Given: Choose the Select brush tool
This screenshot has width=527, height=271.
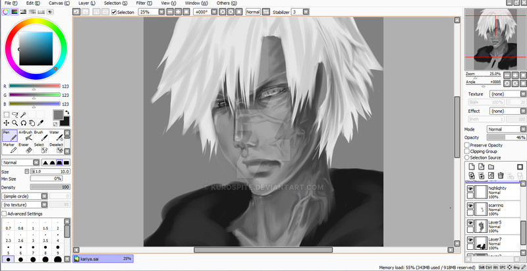Looking at the screenshot, I should (x=41, y=148).
